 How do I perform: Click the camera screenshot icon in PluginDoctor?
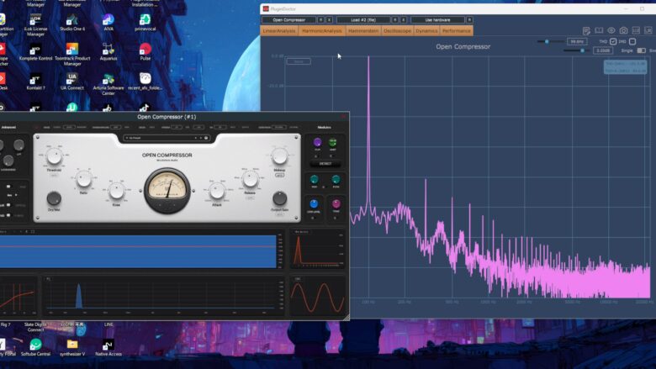coord(623,30)
